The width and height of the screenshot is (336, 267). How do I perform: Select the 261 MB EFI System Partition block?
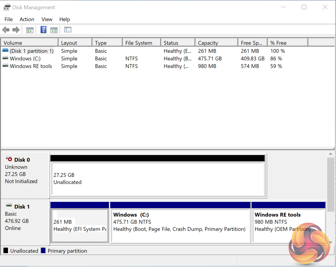pyautogui.click(x=80, y=222)
